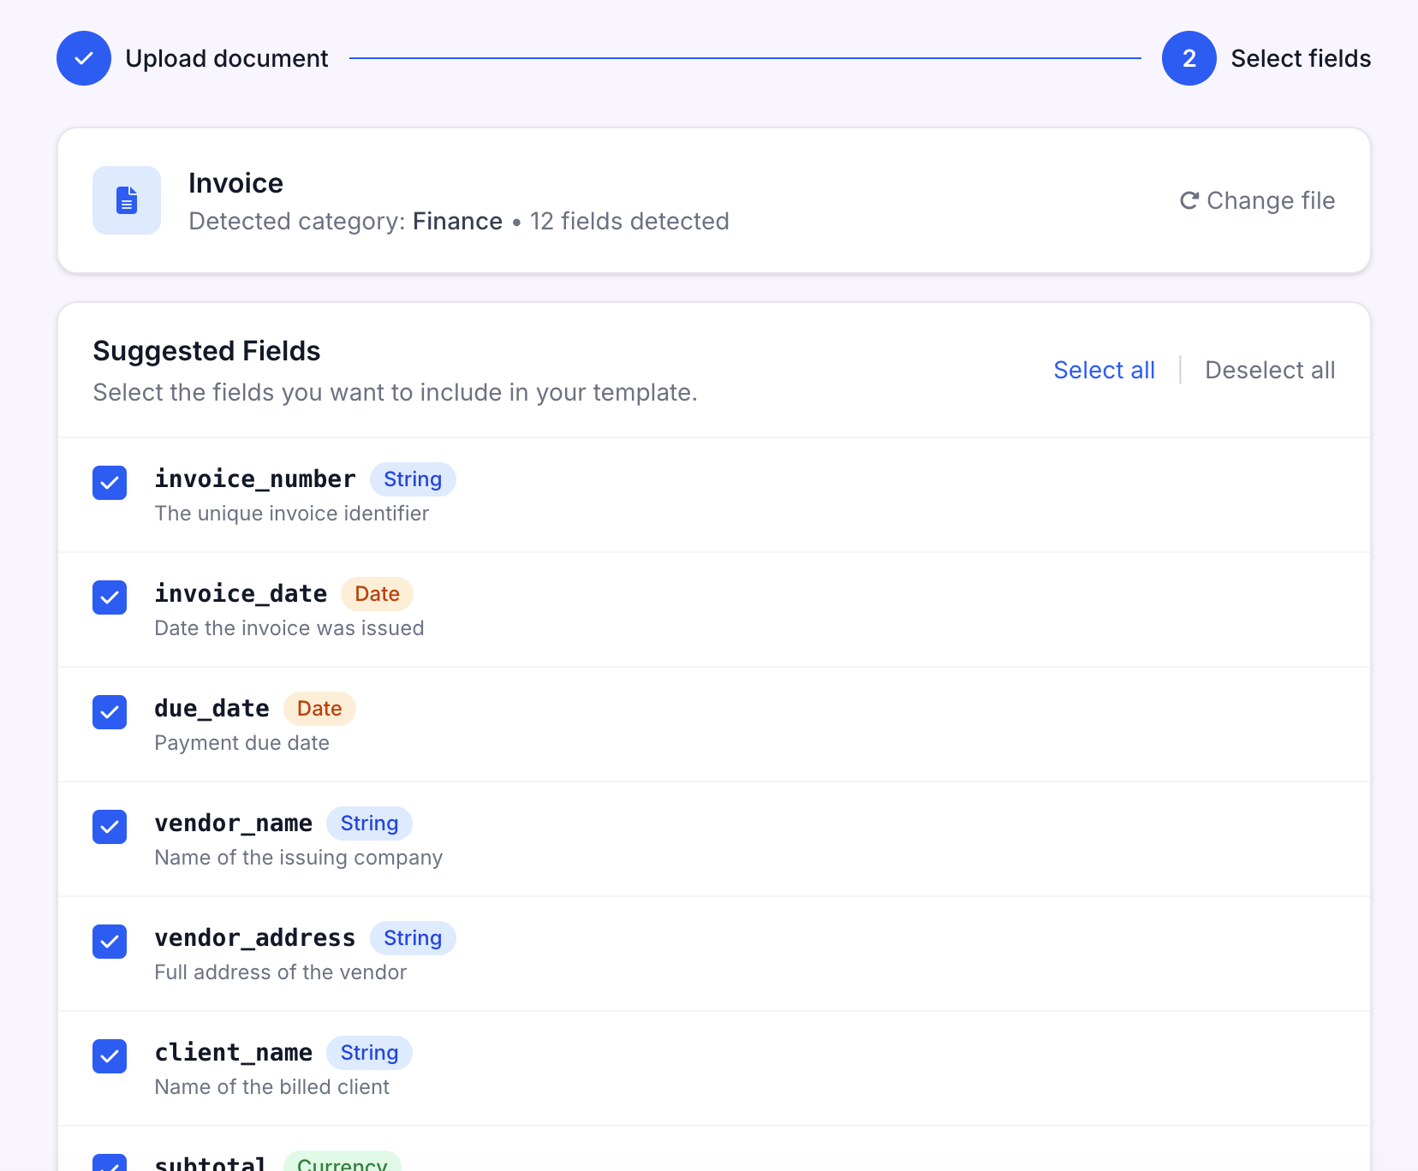Deselect the due_date field checkbox
The image size is (1418, 1171).
click(110, 712)
